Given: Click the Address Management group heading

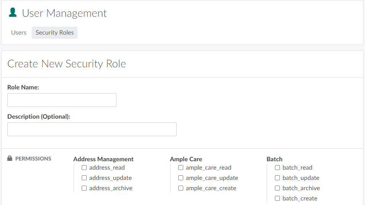Looking at the screenshot, I should point(103,159).
